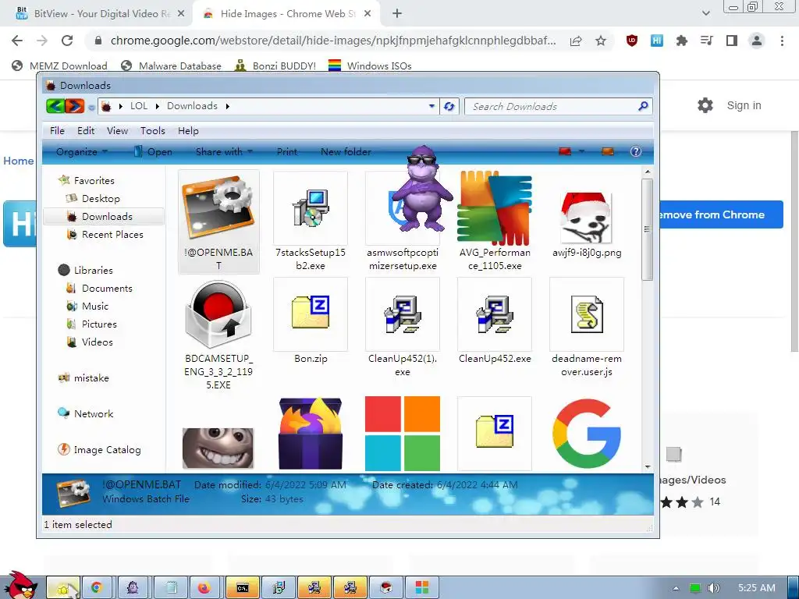Open address bar history dropdown
Image resolution: width=799 pixels, height=599 pixels.
click(431, 106)
